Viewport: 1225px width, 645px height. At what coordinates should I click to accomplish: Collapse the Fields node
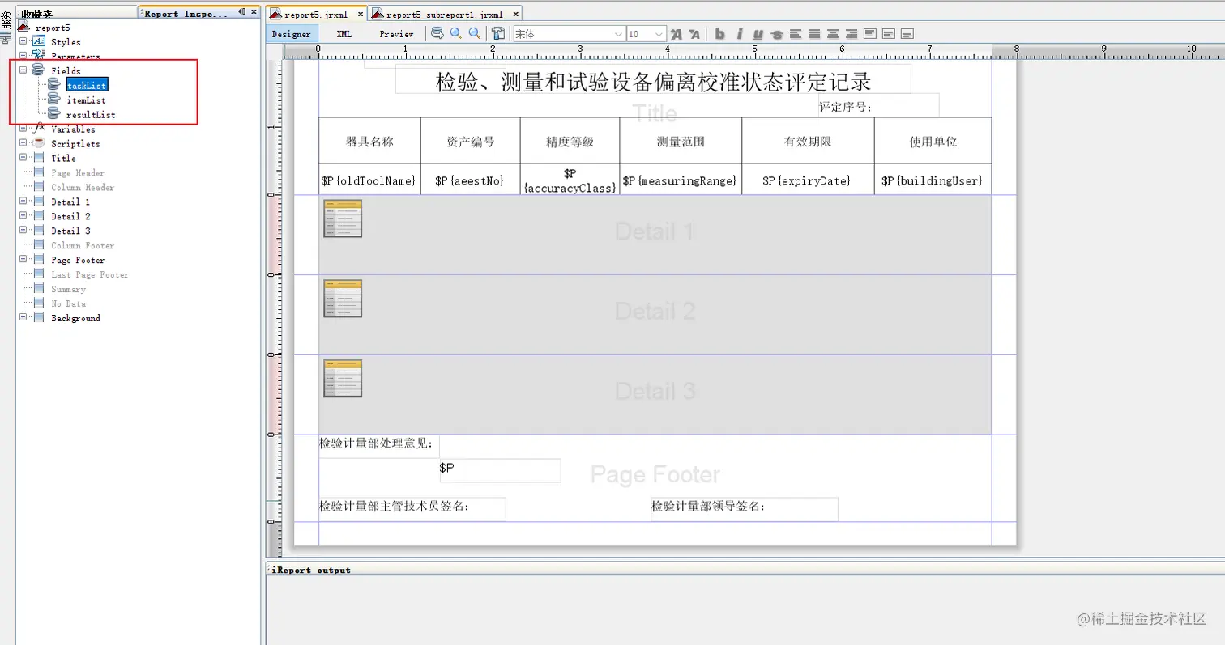coord(24,70)
